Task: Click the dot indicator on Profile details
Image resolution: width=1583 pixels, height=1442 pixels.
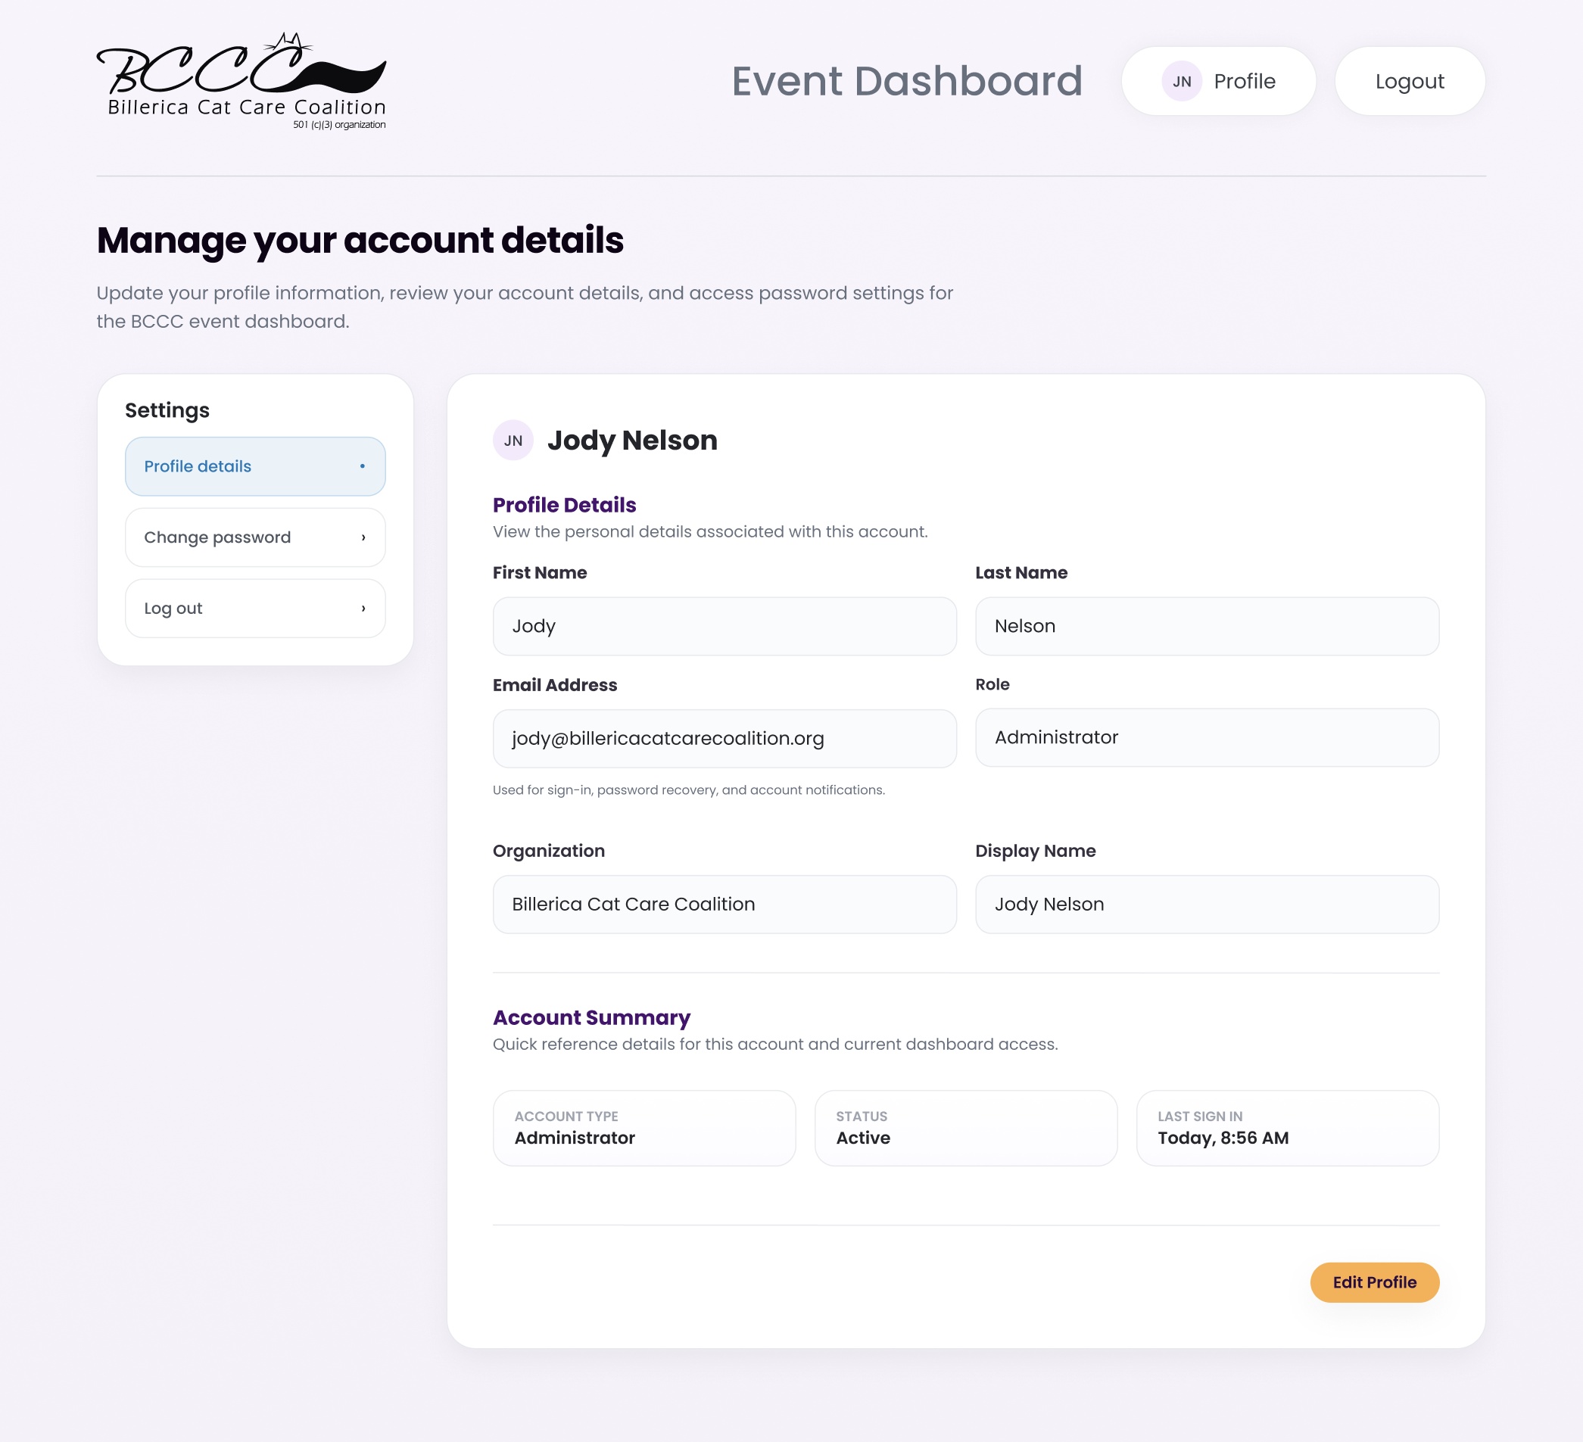Action: click(x=362, y=466)
